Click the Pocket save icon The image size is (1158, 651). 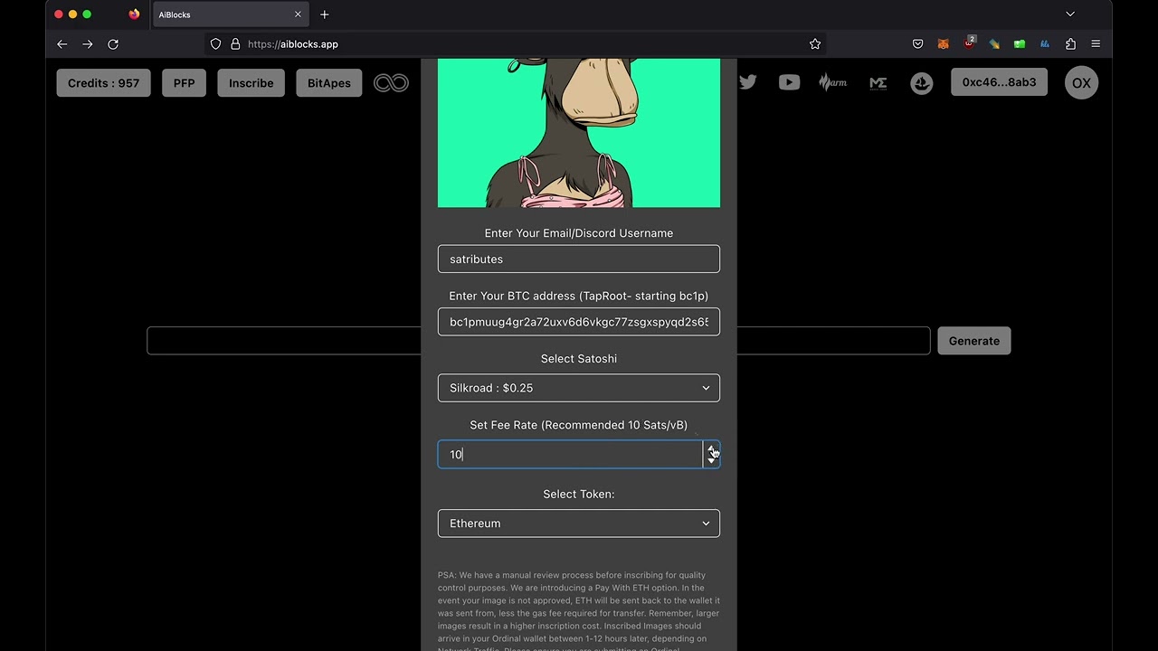pyautogui.click(x=917, y=43)
